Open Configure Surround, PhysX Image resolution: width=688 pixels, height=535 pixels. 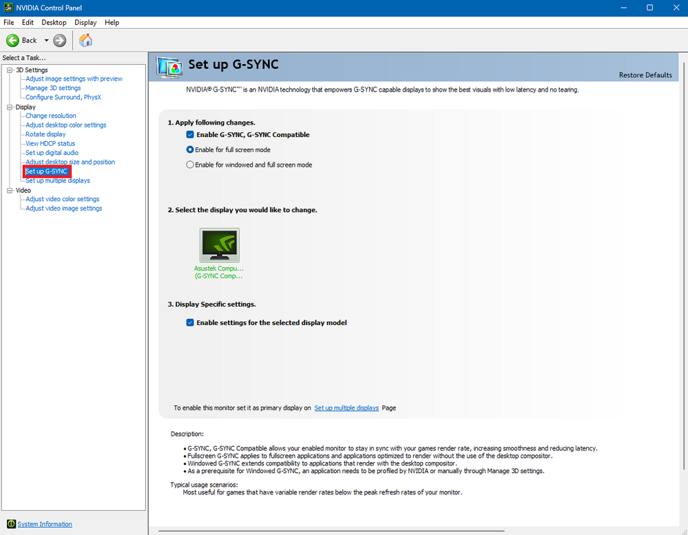point(63,97)
